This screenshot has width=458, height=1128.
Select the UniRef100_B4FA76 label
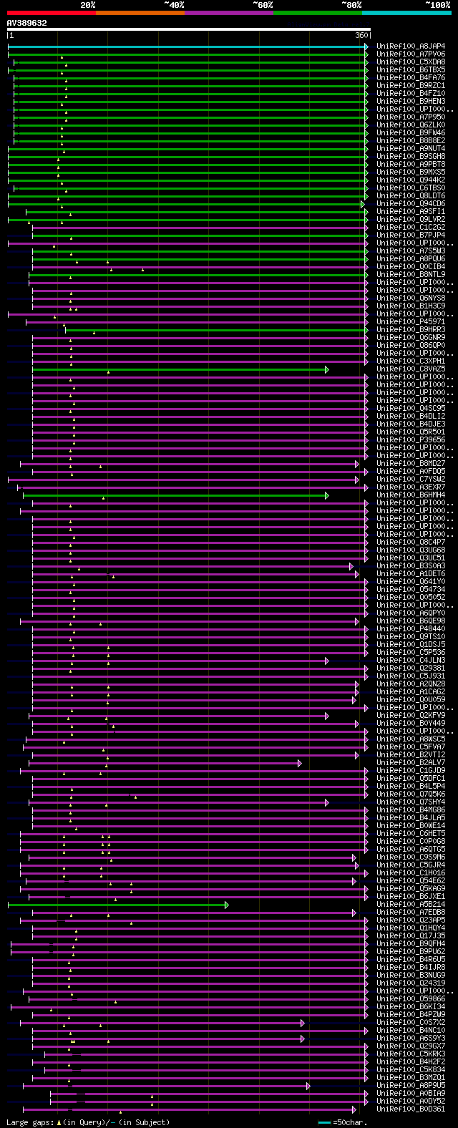tap(411, 78)
